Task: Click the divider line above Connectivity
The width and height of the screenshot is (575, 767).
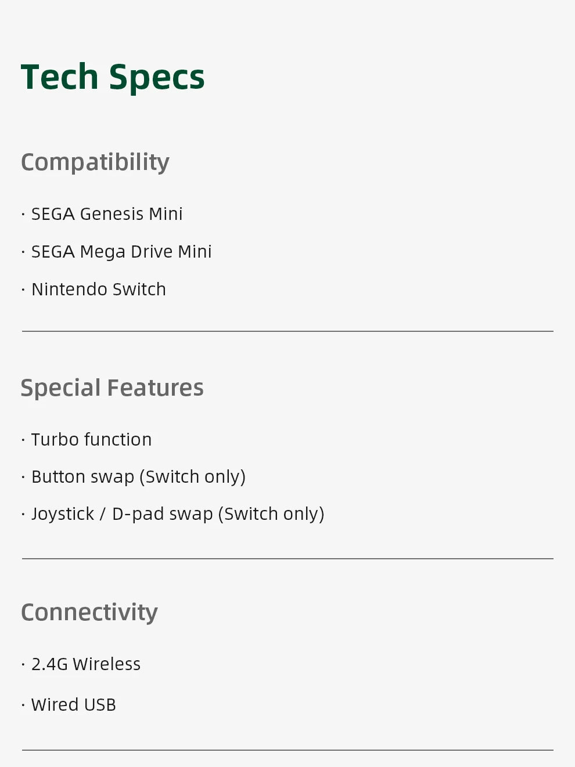Action: [287, 559]
